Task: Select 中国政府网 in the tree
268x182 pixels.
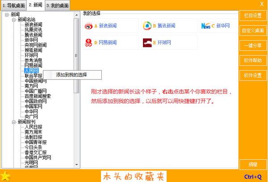Action: coord(36,102)
